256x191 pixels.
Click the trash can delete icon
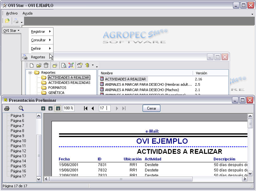[x=46, y=65]
